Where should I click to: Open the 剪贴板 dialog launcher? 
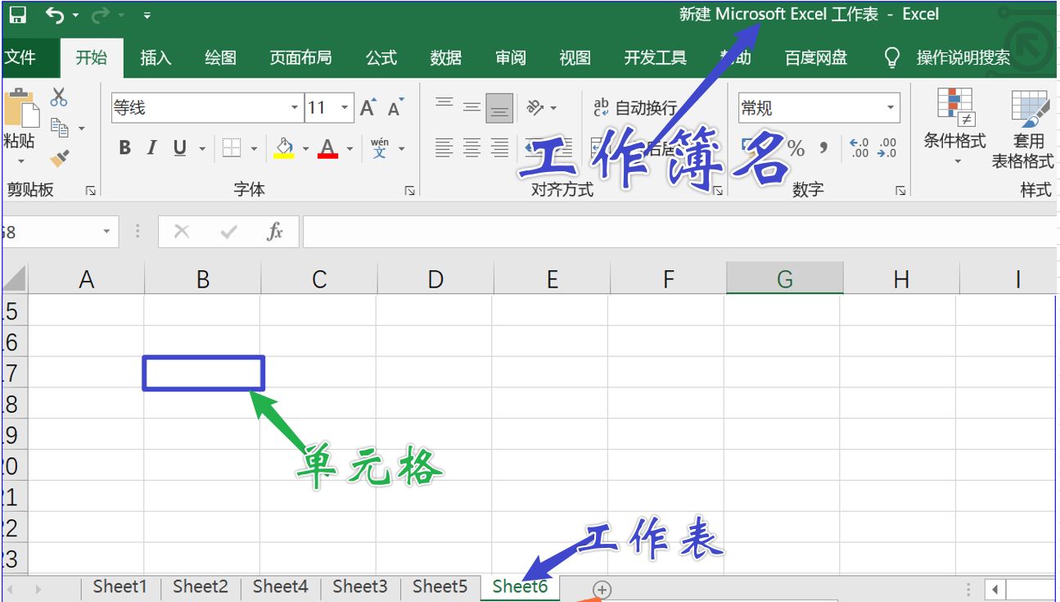91,191
